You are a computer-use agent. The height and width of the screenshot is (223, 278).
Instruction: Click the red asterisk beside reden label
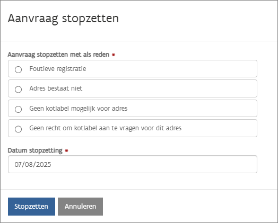point(114,55)
